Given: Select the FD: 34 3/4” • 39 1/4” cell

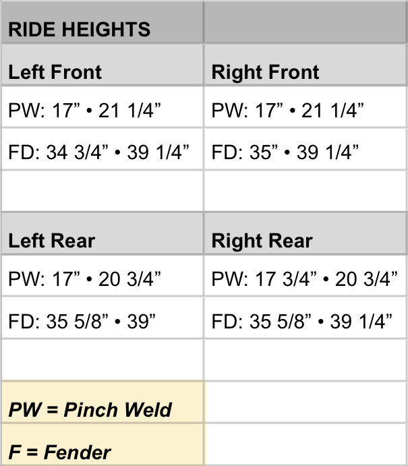Looking at the screenshot, I should (x=103, y=149).
